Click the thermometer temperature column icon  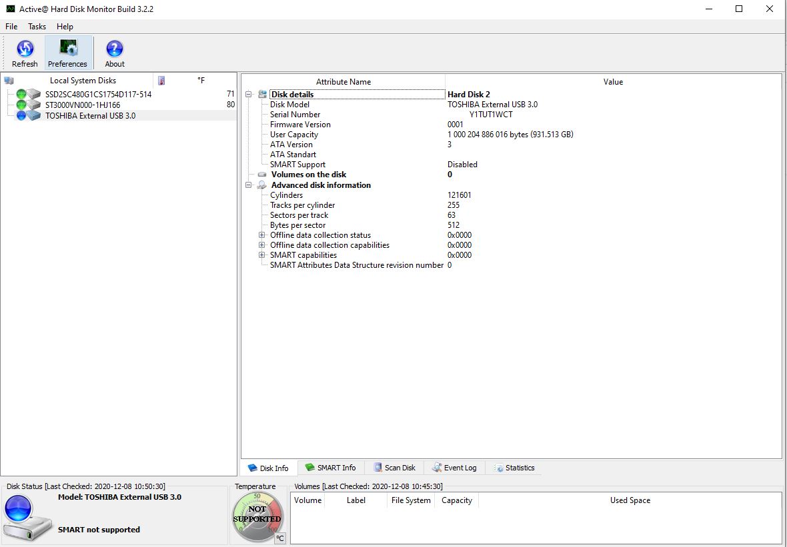pos(161,81)
